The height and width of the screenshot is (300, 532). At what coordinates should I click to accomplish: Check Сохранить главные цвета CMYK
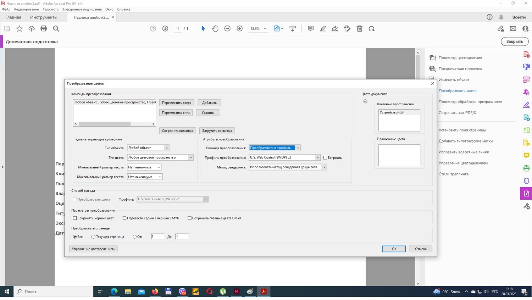[x=189, y=218]
